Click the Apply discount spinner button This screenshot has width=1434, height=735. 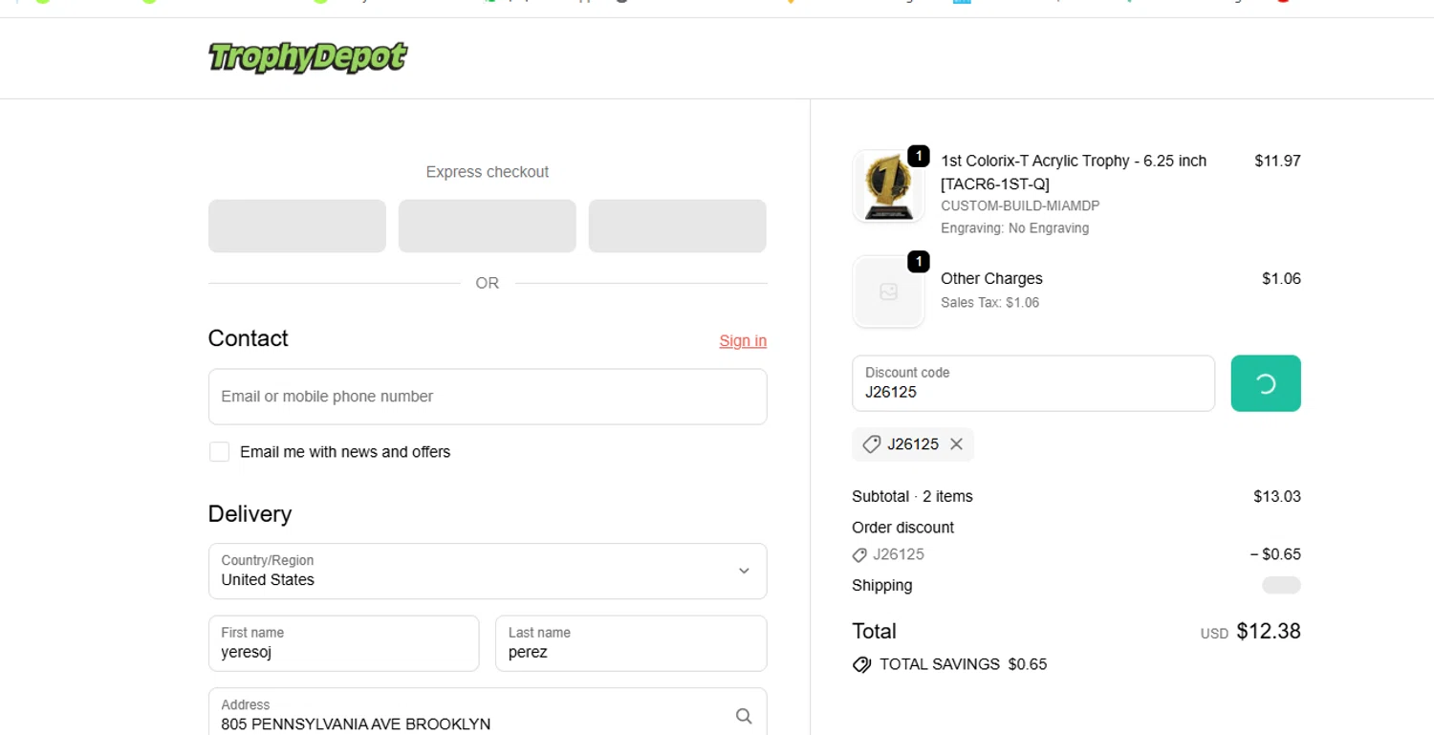click(x=1265, y=383)
